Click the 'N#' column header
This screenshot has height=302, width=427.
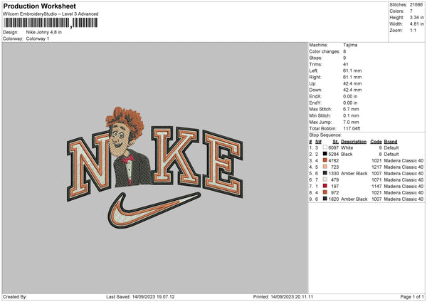click(318, 142)
